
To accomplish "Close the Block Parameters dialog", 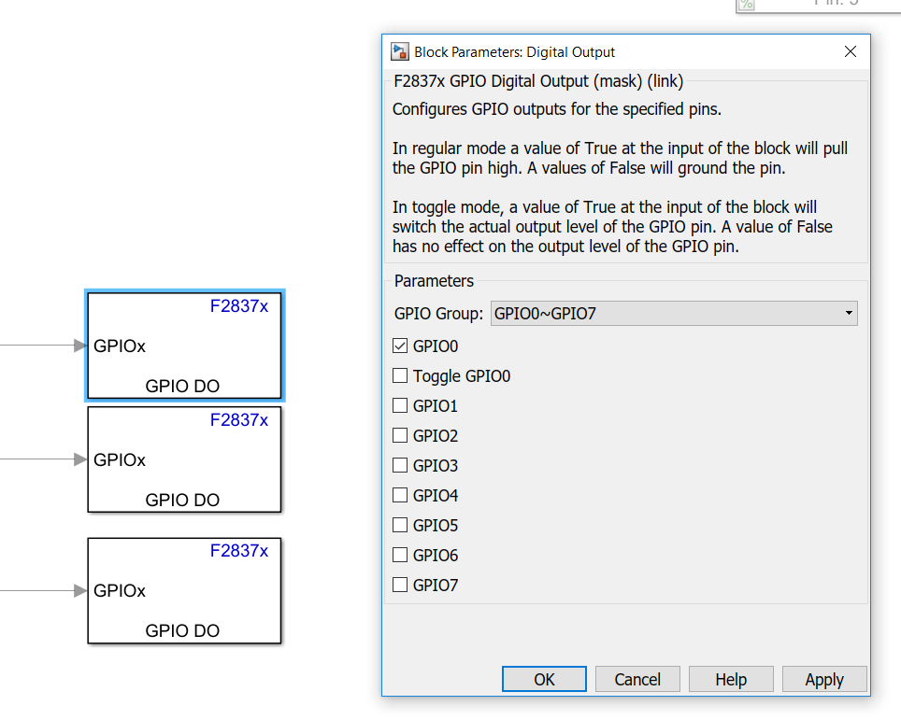I will pyautogui.click(x=851, y=51).
